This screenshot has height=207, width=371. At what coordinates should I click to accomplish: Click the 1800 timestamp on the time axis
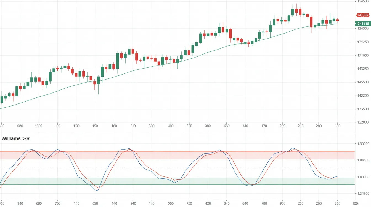click(39, 126)
